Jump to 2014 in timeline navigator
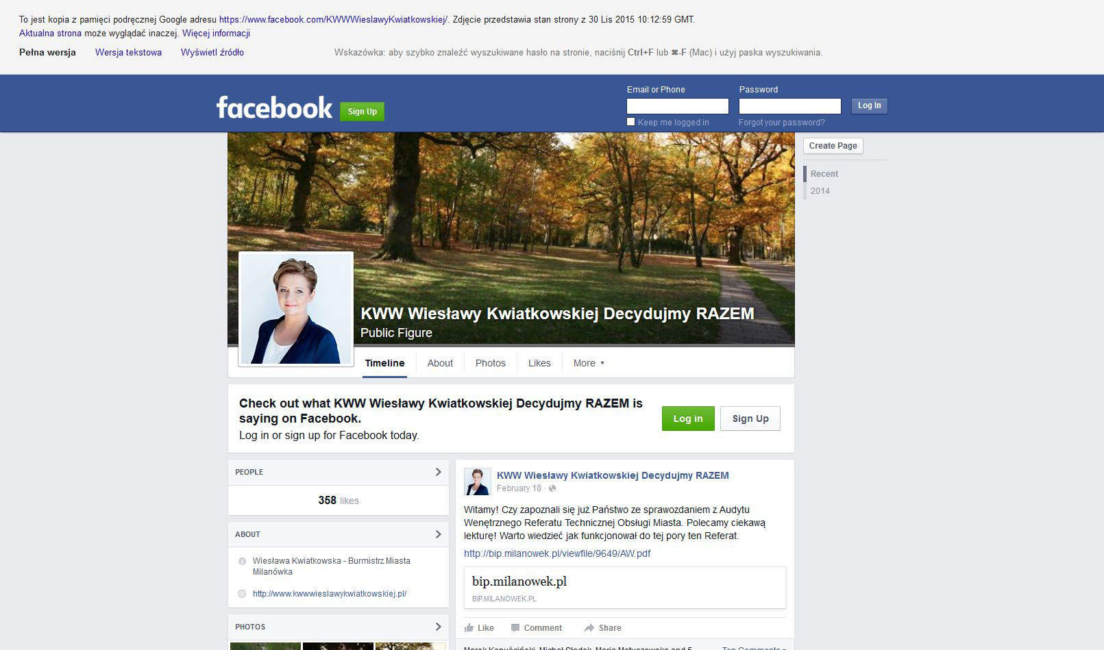Screen dimensions: 1104x650 tap(820, 191)
